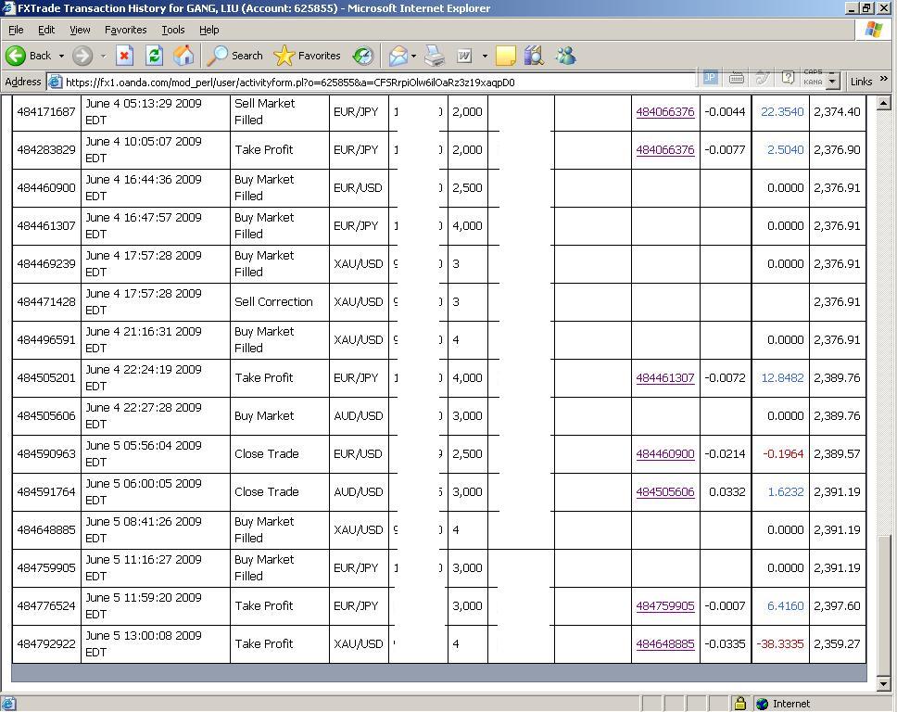Viewport: 897px width, 712px height.
Task: Open trade link 484066376 in row 484283829
Action: (665, 149)
